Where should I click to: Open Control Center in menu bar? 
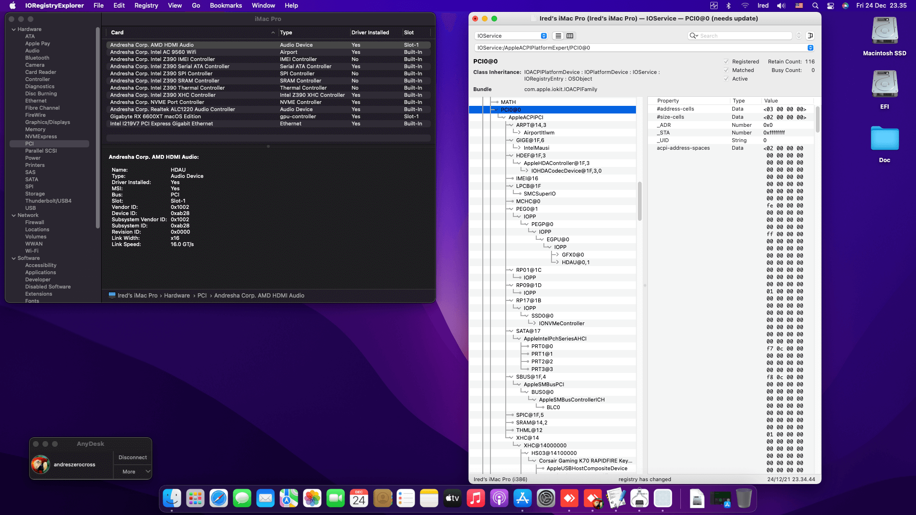click(831, 6)
